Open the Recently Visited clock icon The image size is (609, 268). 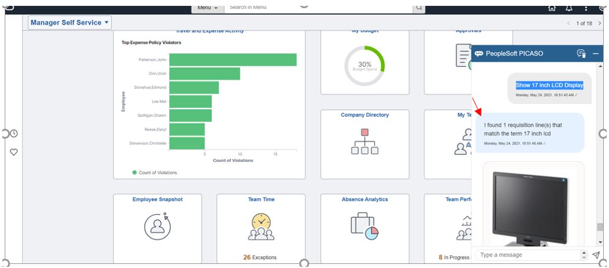(14, 134)
